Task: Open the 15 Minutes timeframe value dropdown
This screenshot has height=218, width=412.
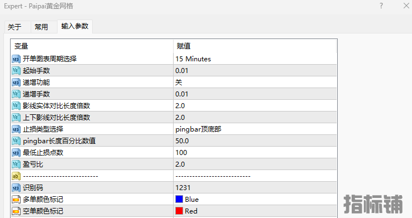Action: click(x=255, y=59)
